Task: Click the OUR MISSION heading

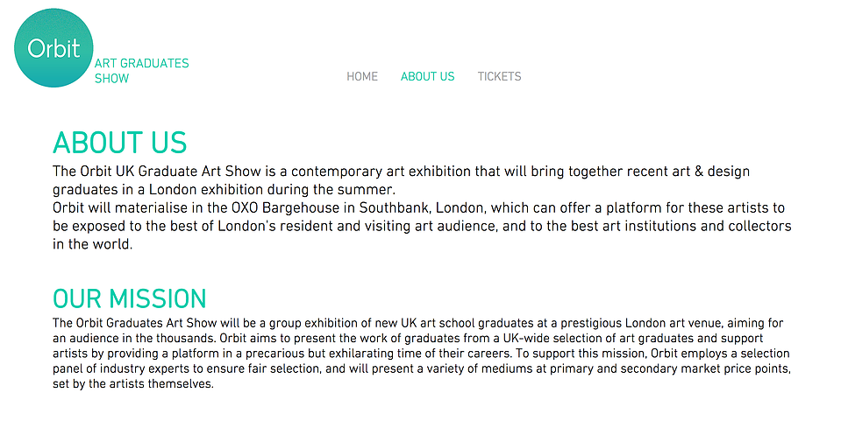Action: [129, 298]
